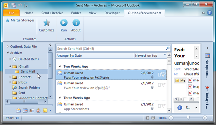Click Send/Receive All Folders quick access icon
This screenshot has height=125, width=216.
pyautogui.click(x=14, y=6)
